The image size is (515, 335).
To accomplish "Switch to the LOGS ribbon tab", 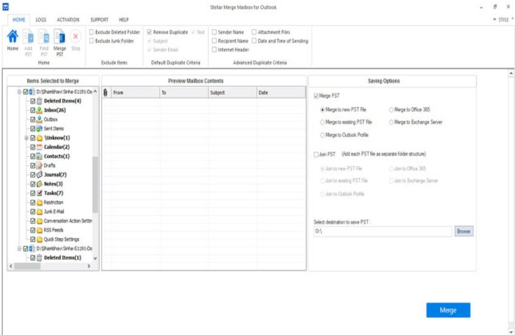I will [41, 20].
